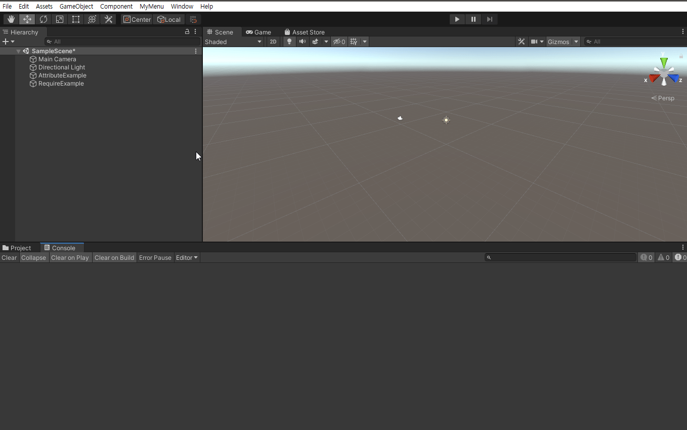Open the GameObject menu

click(76, 7)
